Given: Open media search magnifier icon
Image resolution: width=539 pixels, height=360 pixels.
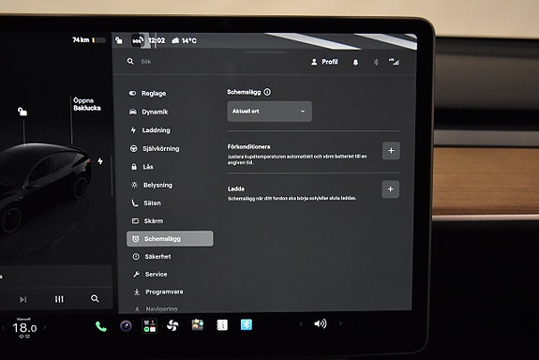Looking at the screenshot, I should point(95,298).
